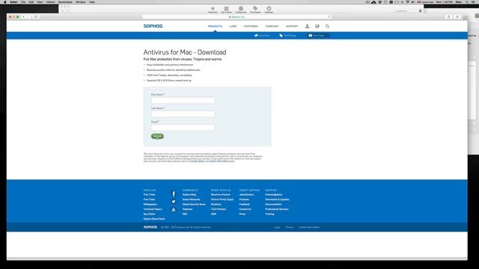Open Sophos Facebook page icon in footer
479x269 pixels.
(174, 194)
